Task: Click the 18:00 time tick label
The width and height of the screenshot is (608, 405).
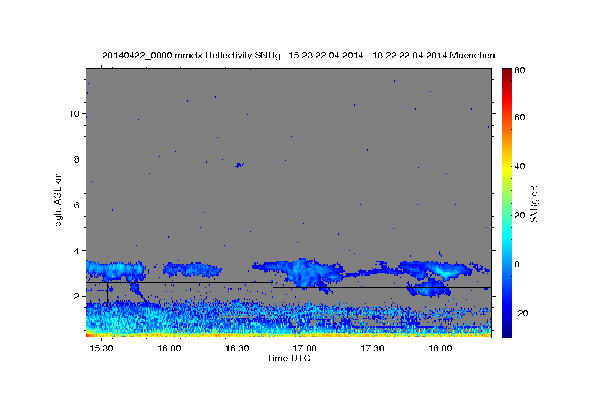Action: [441, 349]
